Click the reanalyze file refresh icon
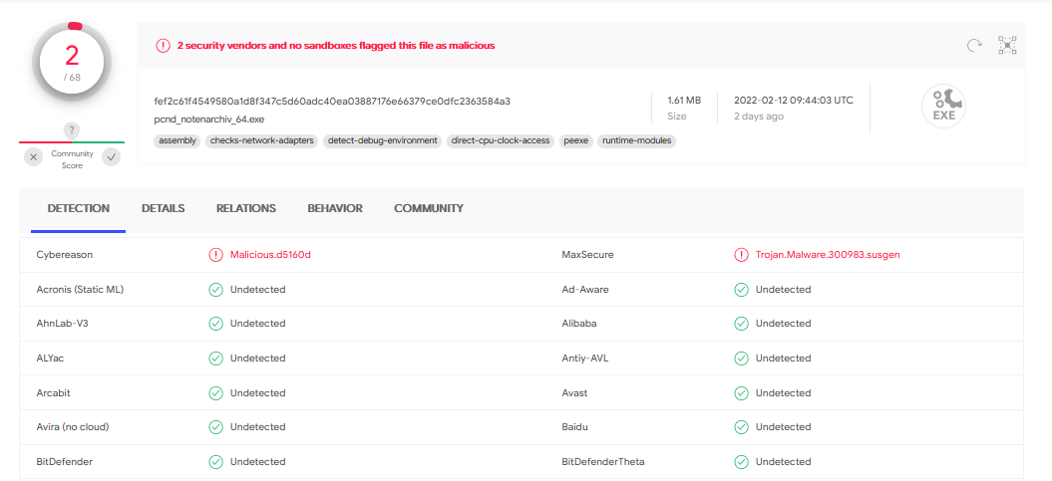 tap(974, 46)
